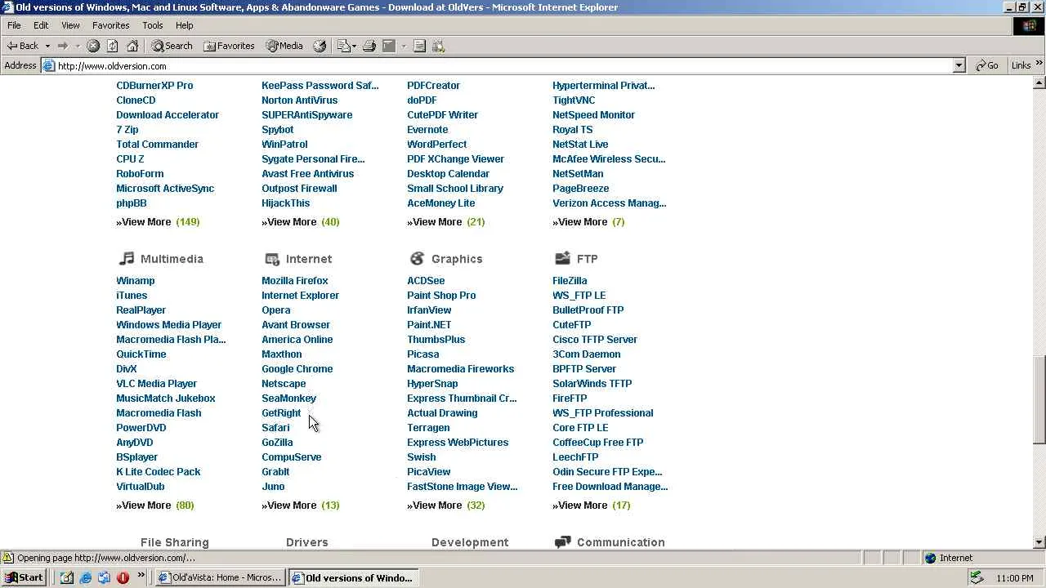Click the iTunes link
Viewport: 1046px width, 588px height.
[x=132, y=296]
